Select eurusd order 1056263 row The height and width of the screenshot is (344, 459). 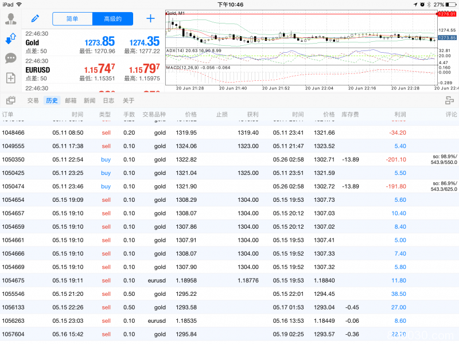(229, 321)
